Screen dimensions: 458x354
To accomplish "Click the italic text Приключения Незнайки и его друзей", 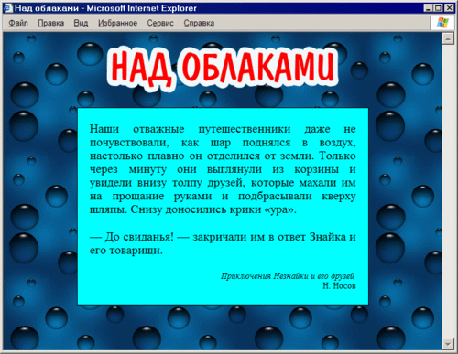I will click(x=288, y=276).
